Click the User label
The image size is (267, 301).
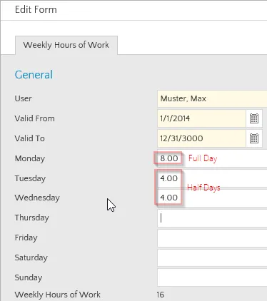point(23,98)
